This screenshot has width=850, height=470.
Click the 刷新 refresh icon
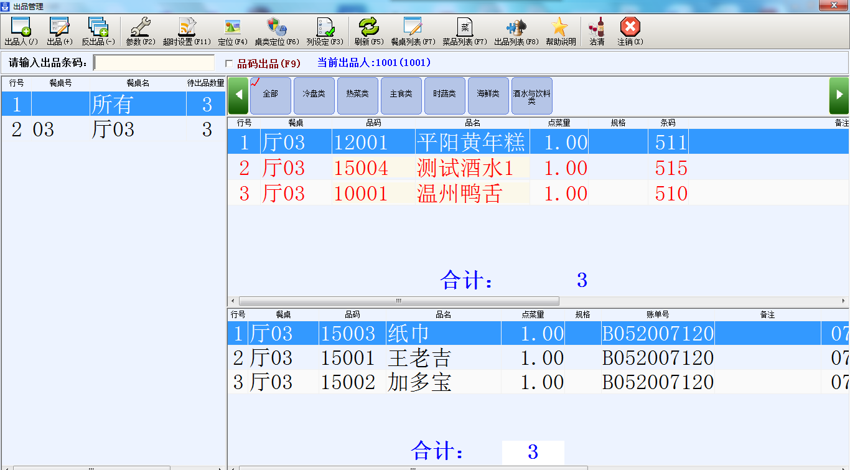point(369,27)
